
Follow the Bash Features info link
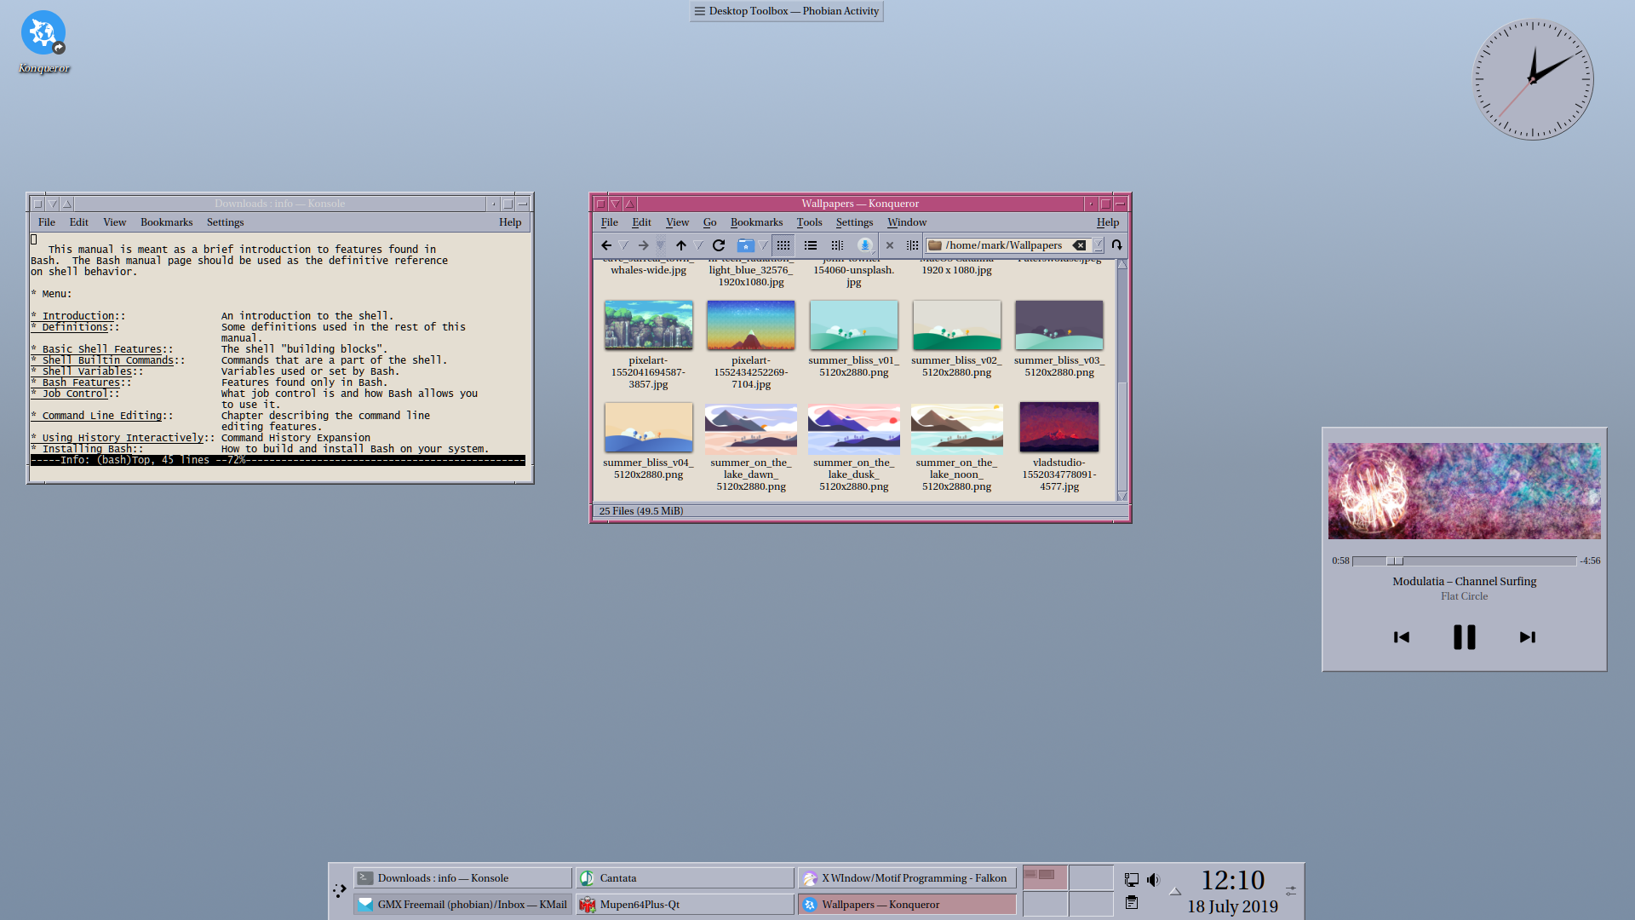(x=81, y=382)
